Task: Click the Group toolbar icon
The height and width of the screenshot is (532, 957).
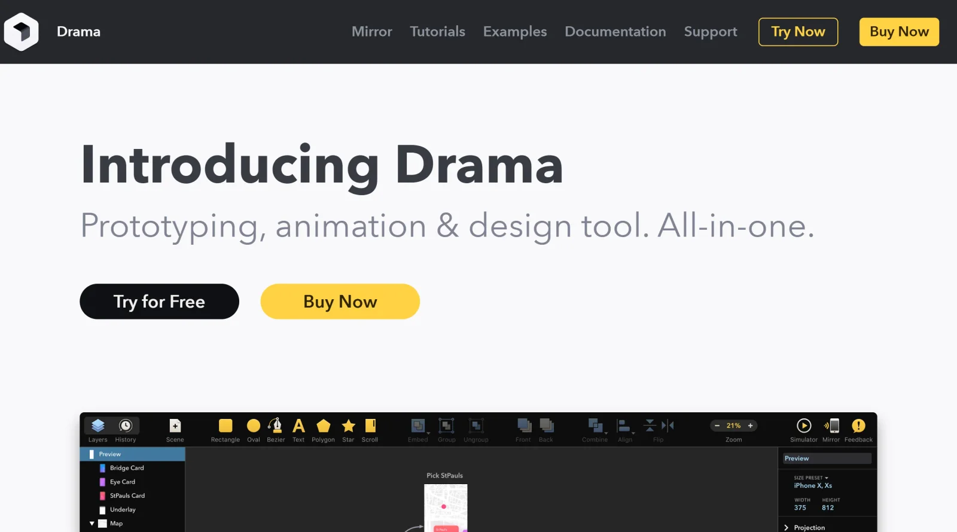Action: pyautogui.click(x=446, y=425)
